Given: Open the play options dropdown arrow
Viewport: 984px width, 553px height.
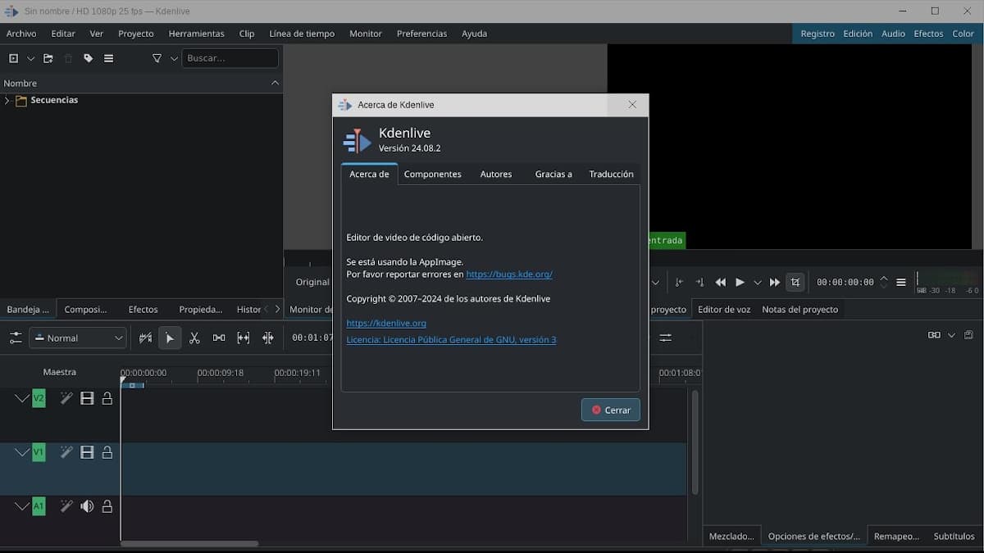Looking at the screenshot, I should click(x=758, y=282).
